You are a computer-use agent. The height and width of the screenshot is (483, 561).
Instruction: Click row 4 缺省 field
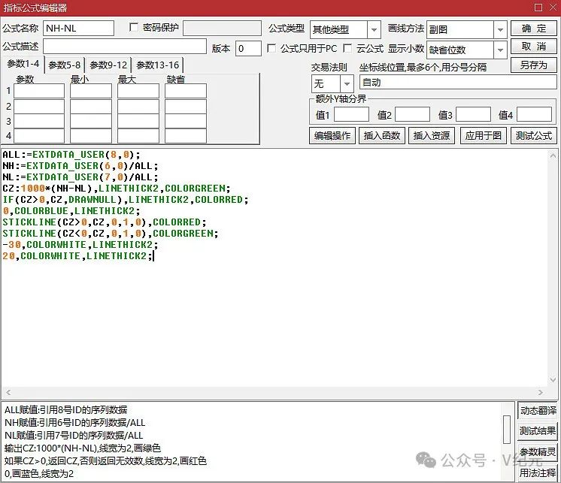pos(186,136)
